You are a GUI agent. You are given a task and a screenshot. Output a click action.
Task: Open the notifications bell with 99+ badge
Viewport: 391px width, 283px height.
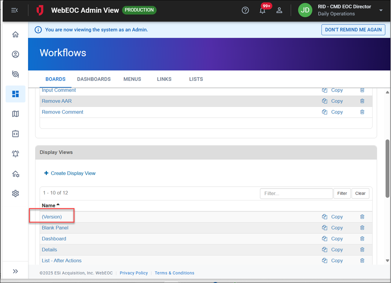pyautogui.click(x=262, y=11)
